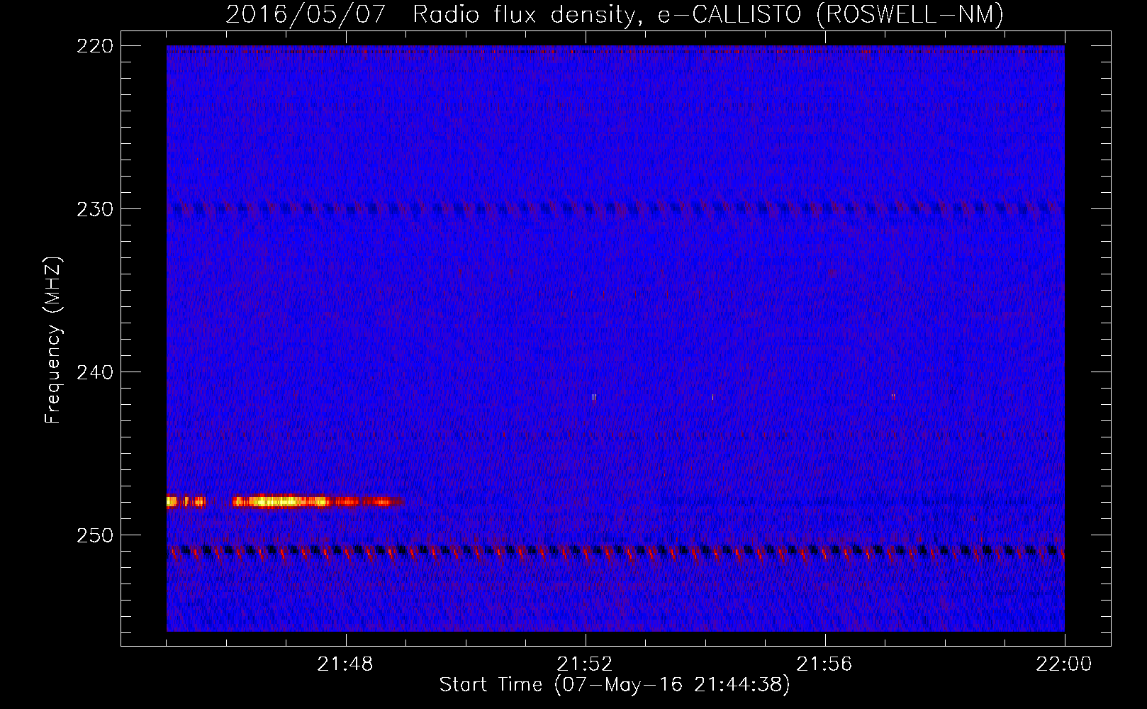
Task: Click the date "2016/05/07" in the title
Action: click(306, 14)
